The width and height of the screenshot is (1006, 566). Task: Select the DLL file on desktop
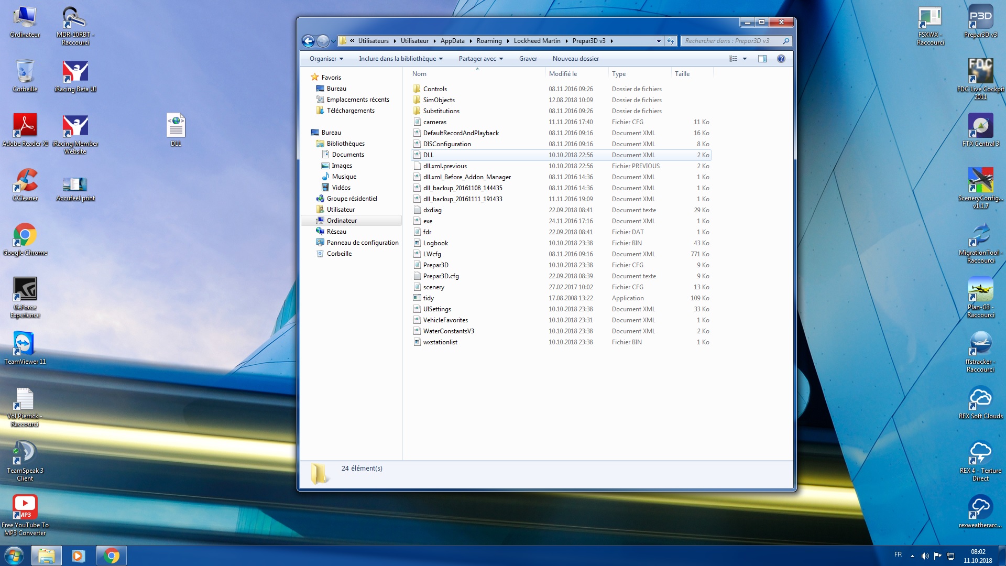pos(176,130)
